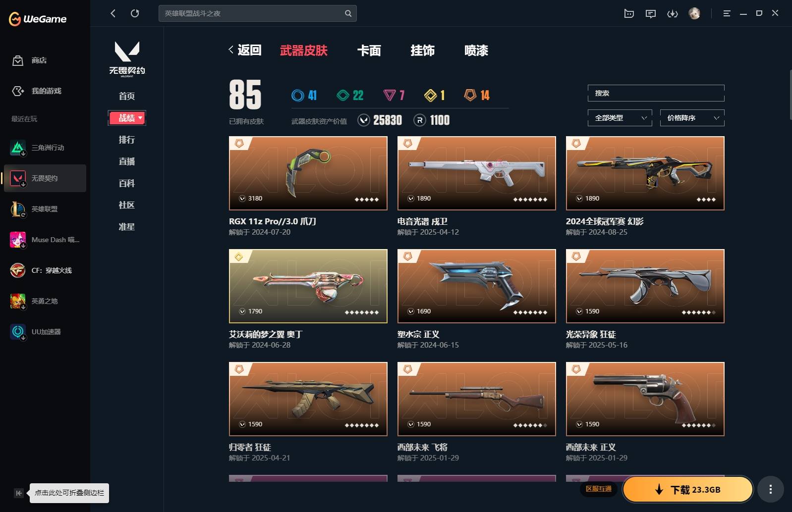Click the user avatar in the top bar
Image resolution: width=792 pixels, height=512 pixels.
pos(694,13)
